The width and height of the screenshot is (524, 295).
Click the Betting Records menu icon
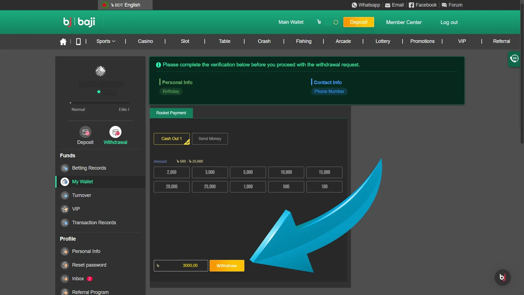pyautogui.click(x=65, y=168)
